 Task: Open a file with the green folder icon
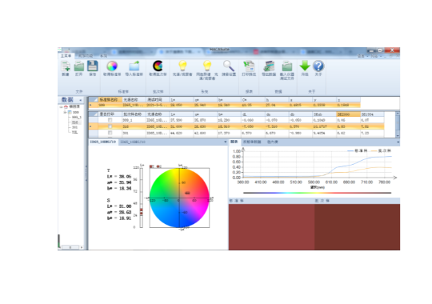tap(79, 66)
